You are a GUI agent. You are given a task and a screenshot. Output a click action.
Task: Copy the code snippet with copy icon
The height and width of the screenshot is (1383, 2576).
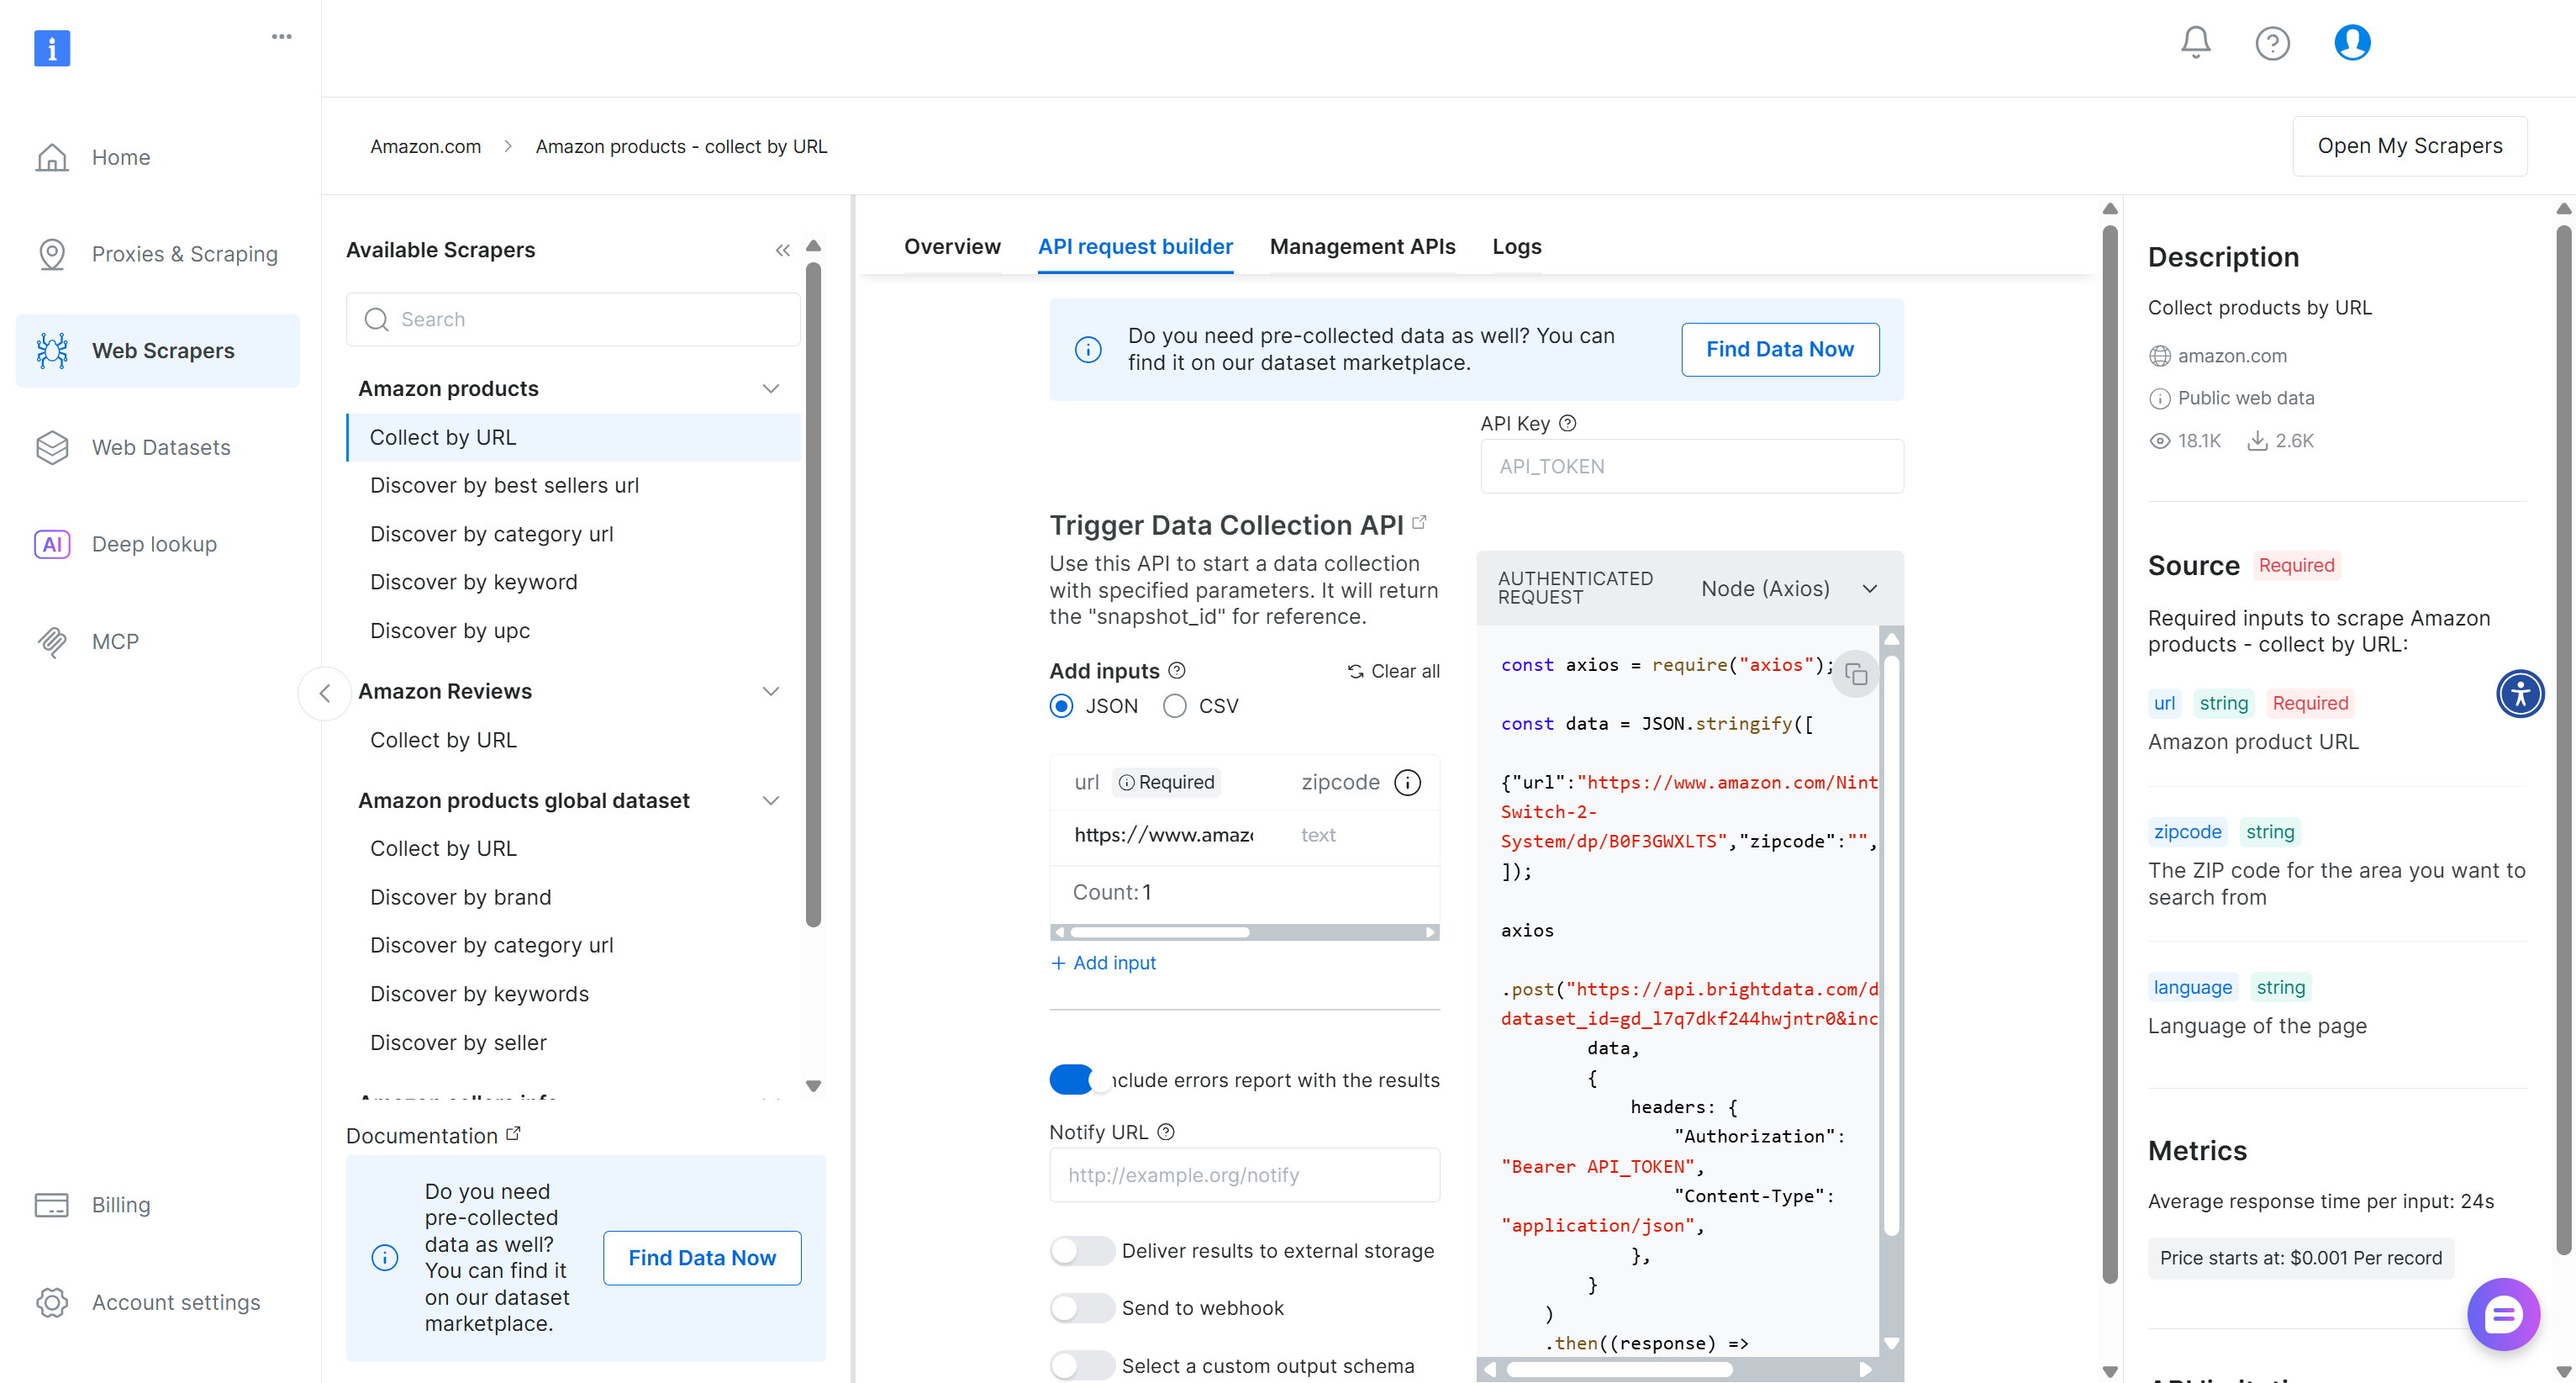tap(1856, 674)
